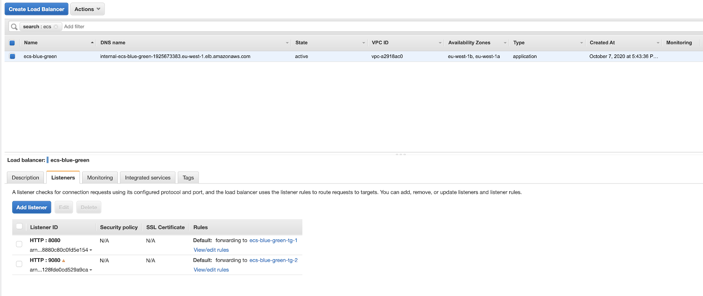
Task: Tick the HTTP : 9080 listener checkbox
Action: (19, 264)
